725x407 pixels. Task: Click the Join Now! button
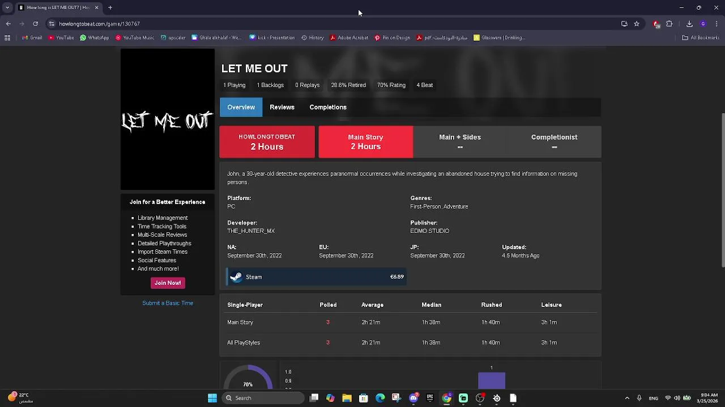pyautogui.click(x=168, y=283)
